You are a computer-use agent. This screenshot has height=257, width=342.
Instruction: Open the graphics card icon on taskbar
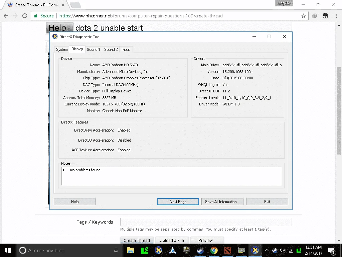241,250
